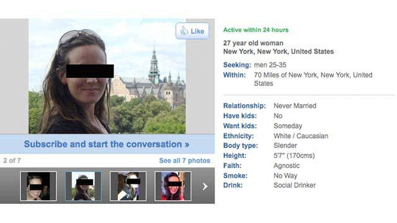Viewport: 397px width, 223px height.
Task: Click the 'Relationship:' label
Action: [244, 106]
